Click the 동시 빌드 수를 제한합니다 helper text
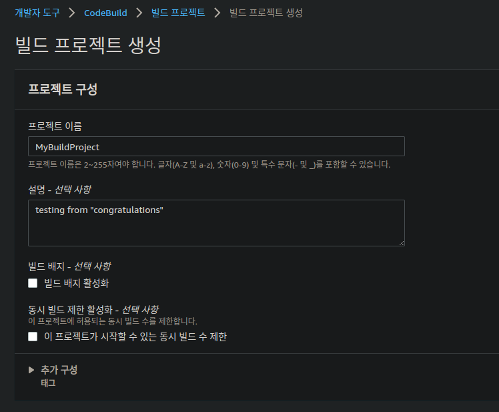Image resolution: width=499 pixels, height=412 pixels. pos(113,321)
